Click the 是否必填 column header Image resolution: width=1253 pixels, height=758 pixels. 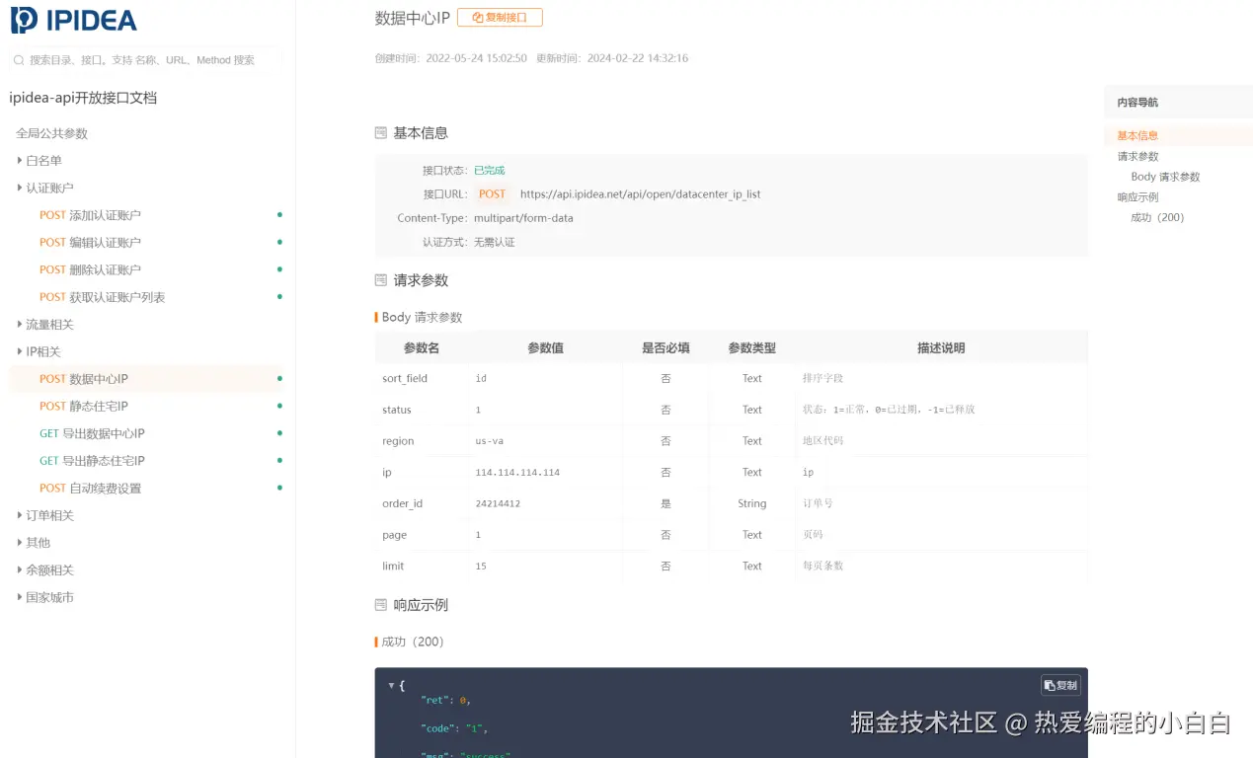(666, 348)
